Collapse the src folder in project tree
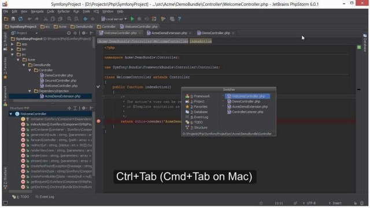 (12, 54)
